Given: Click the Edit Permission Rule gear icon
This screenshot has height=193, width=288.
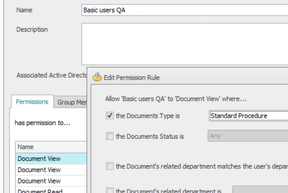Looking at the screenshot, I should [x=96, y=78].
